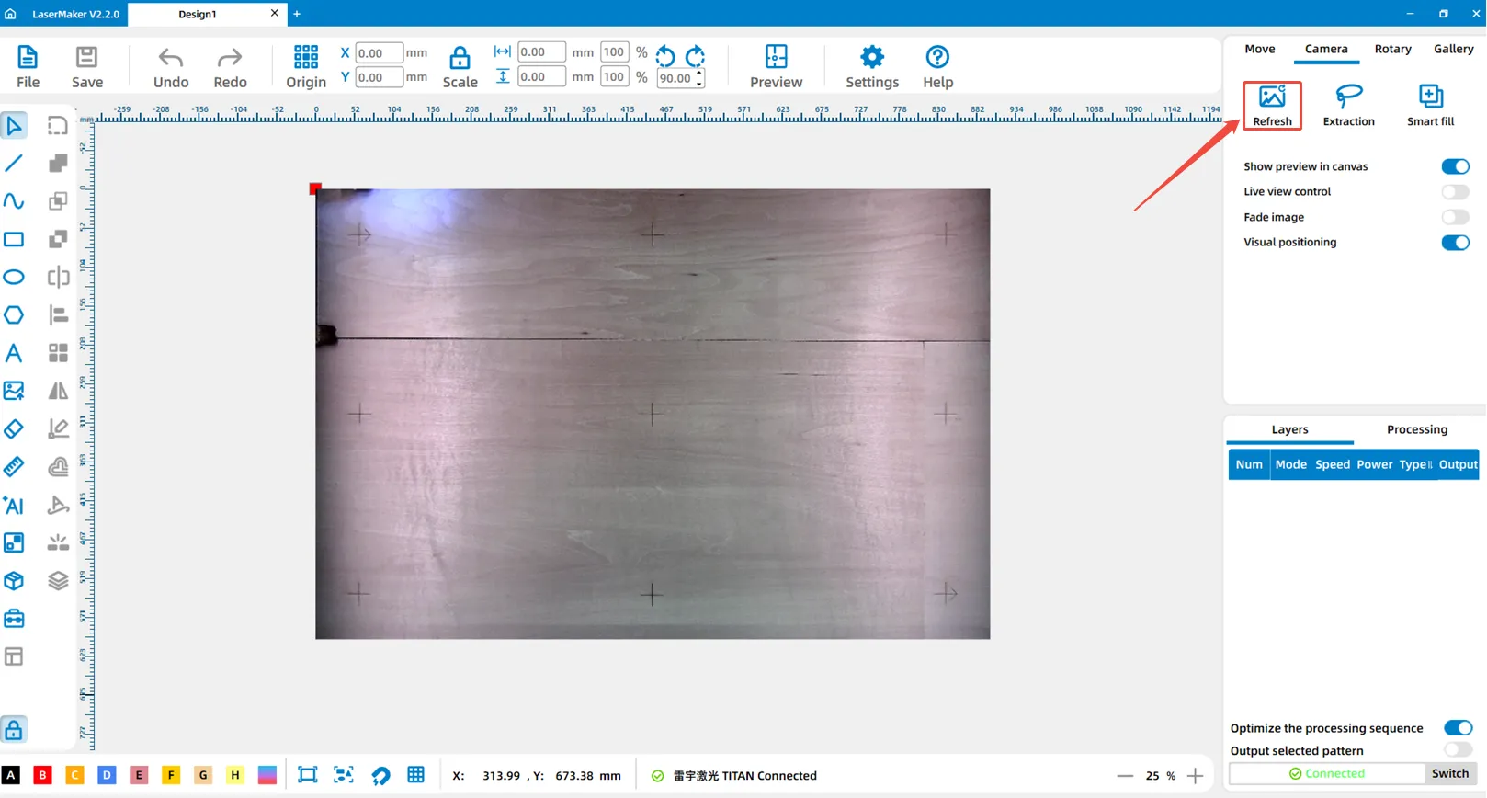Screen dimensions: 1487x798
Task: Select the red B layer color
Action: (42, 775)
